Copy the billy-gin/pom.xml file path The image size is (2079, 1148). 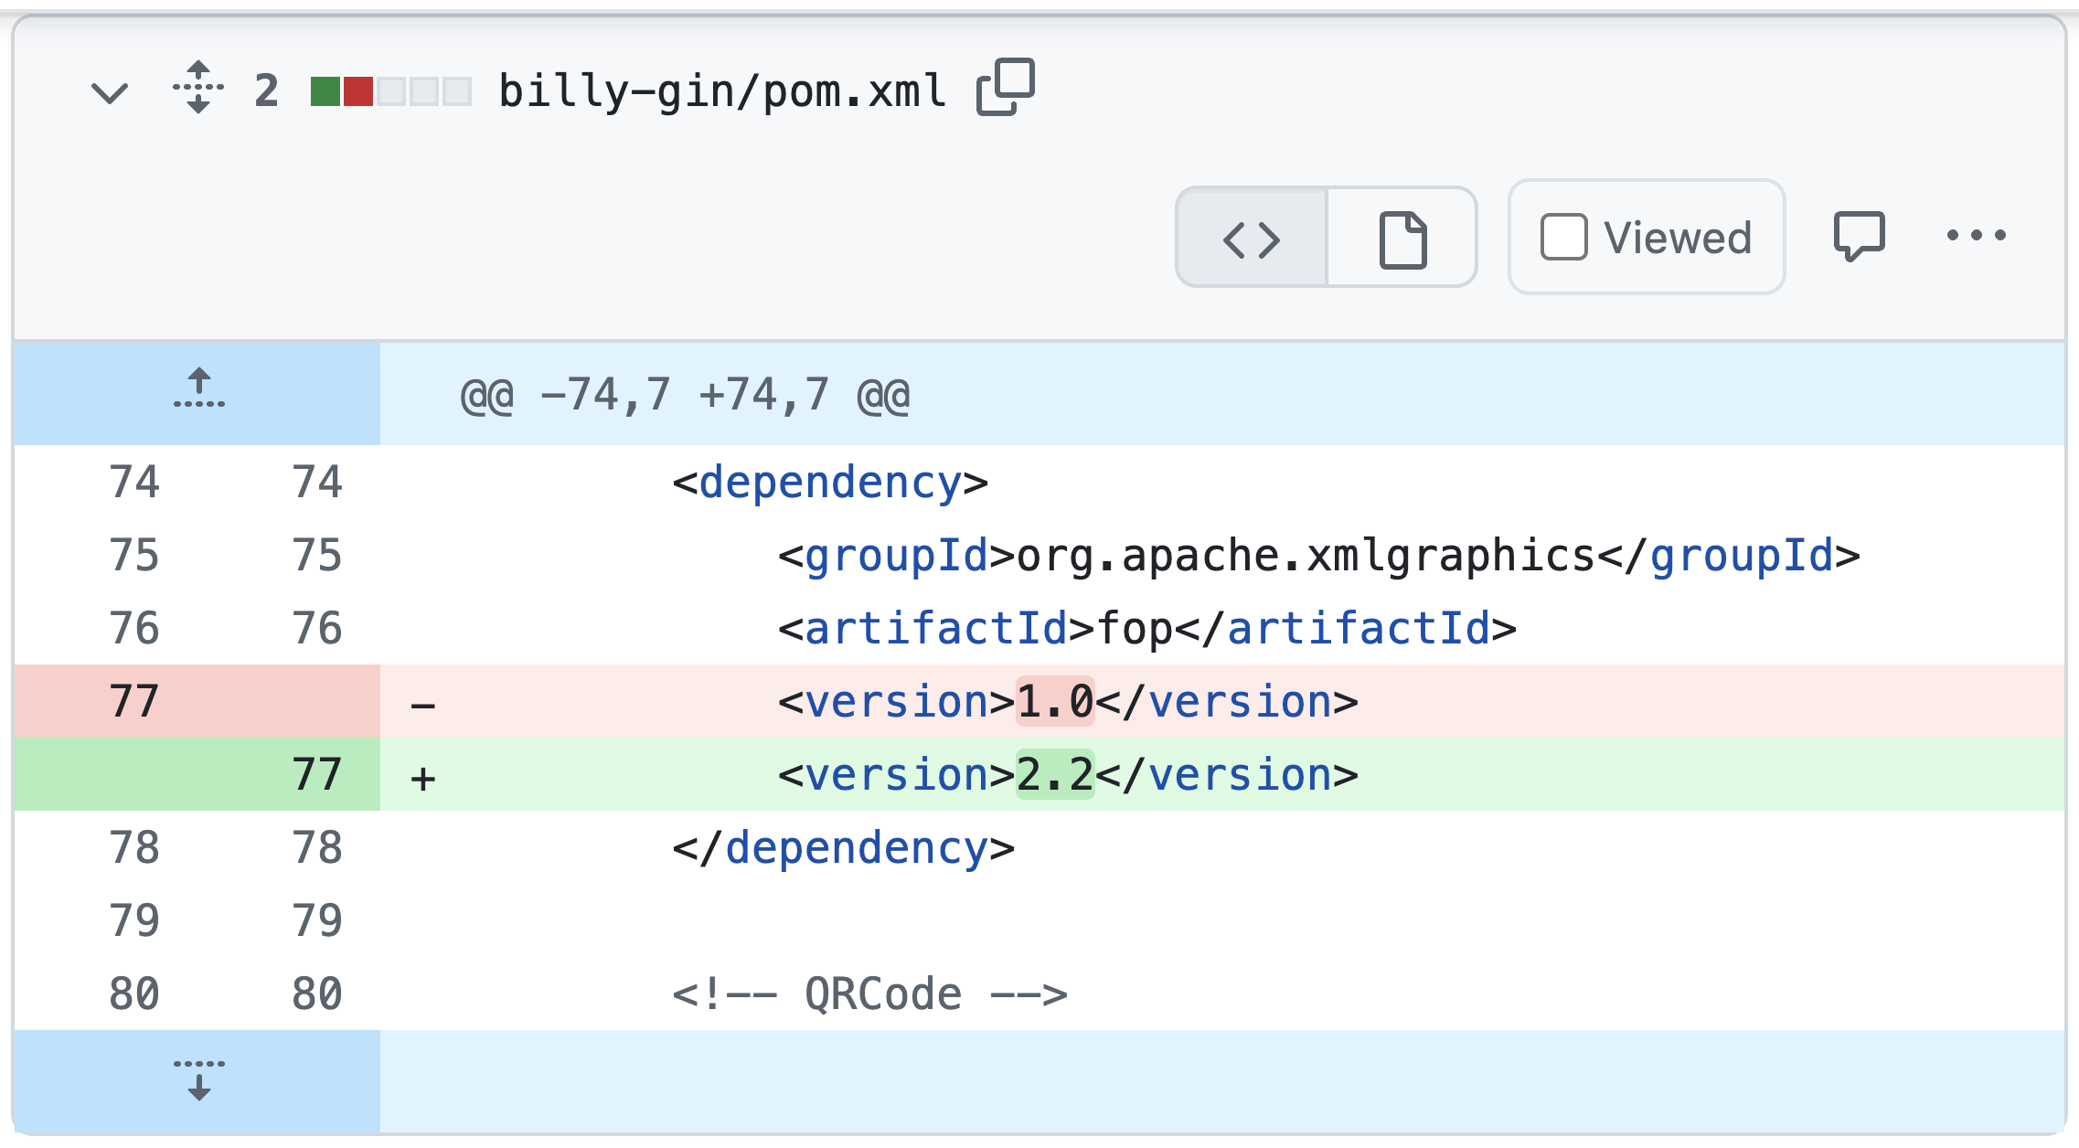1005,88
